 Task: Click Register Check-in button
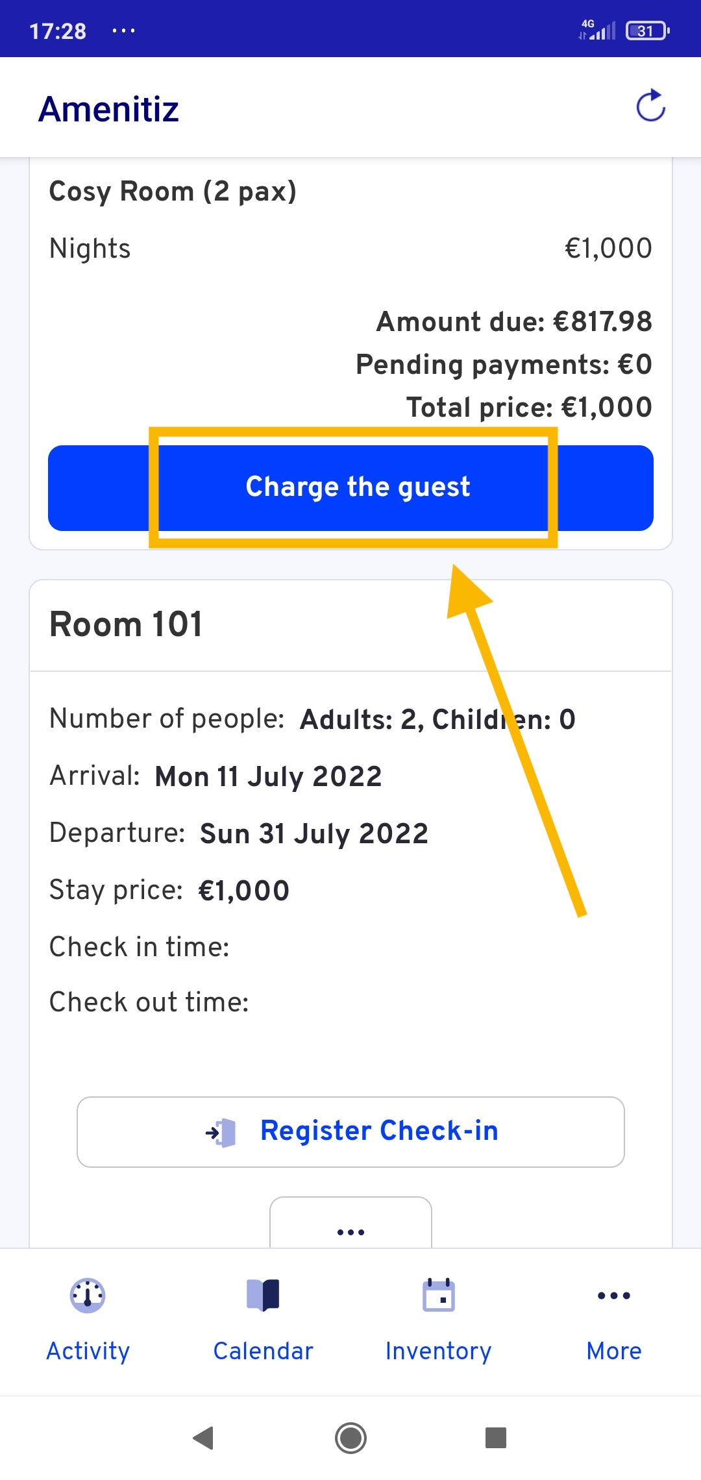[350, 1132]
